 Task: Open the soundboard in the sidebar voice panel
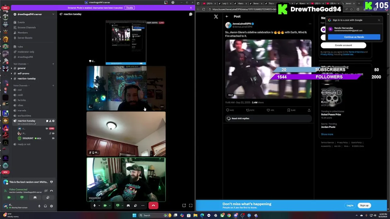[x=48, y=197]
